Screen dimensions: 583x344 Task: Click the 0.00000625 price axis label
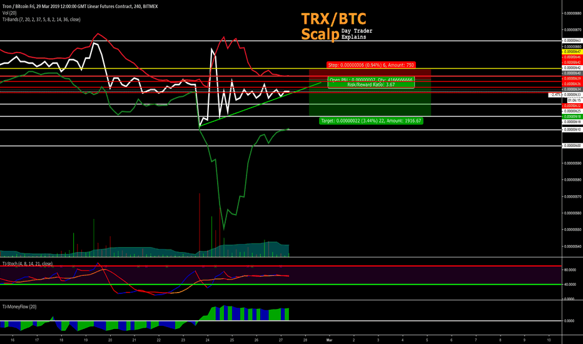click(x=572, y=111)
